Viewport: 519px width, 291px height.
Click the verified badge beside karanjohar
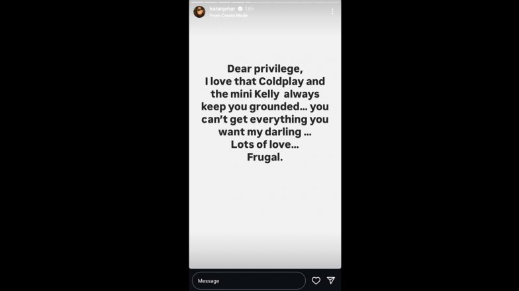[240, 9]
